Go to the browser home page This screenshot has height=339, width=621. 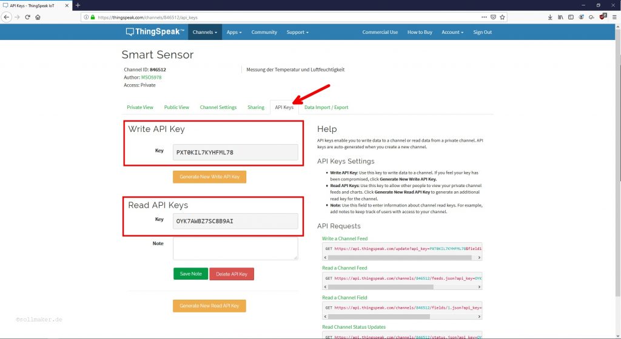point(38,17)
